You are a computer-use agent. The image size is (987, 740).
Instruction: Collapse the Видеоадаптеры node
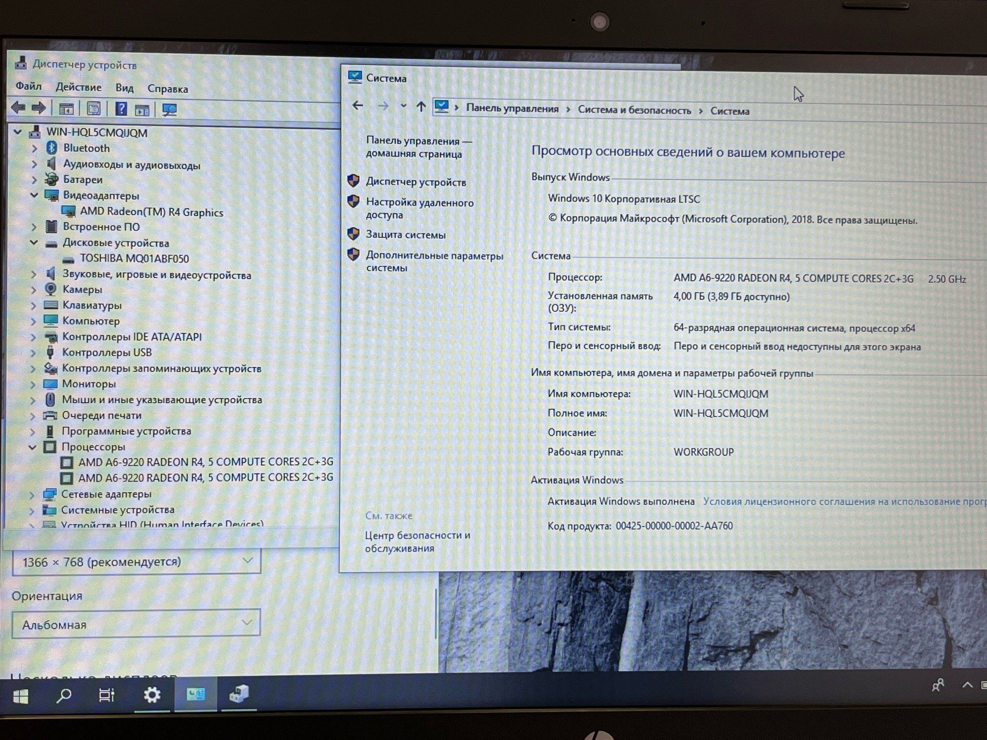click(34, 195)
